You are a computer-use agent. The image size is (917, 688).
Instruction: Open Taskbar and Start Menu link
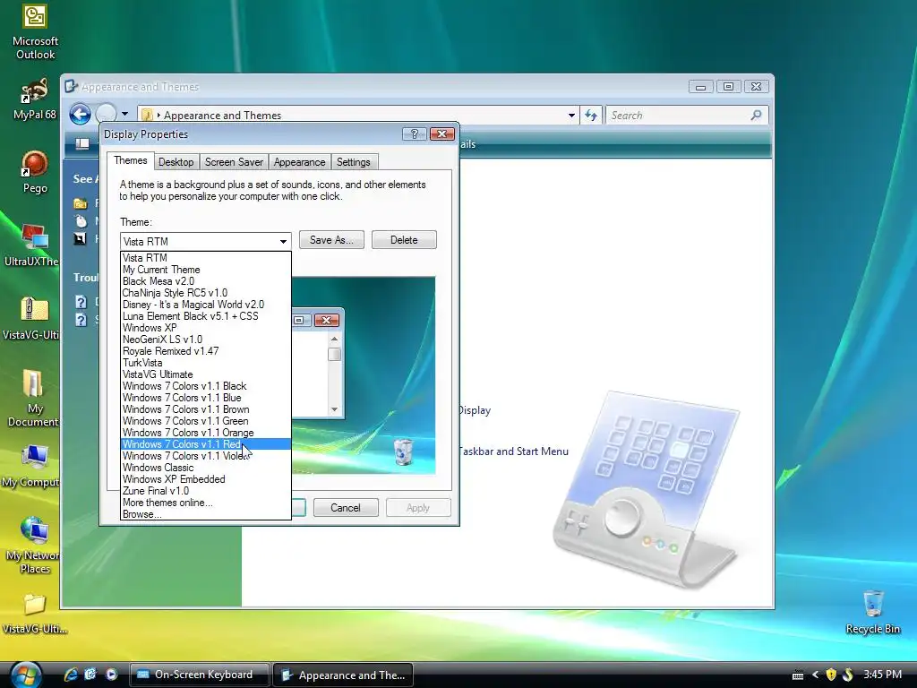tap(514, 451)
